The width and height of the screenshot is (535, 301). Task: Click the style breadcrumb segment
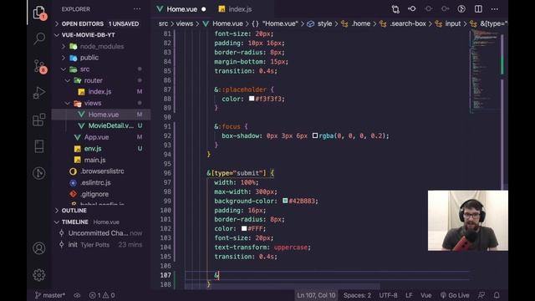pos(324,23)
